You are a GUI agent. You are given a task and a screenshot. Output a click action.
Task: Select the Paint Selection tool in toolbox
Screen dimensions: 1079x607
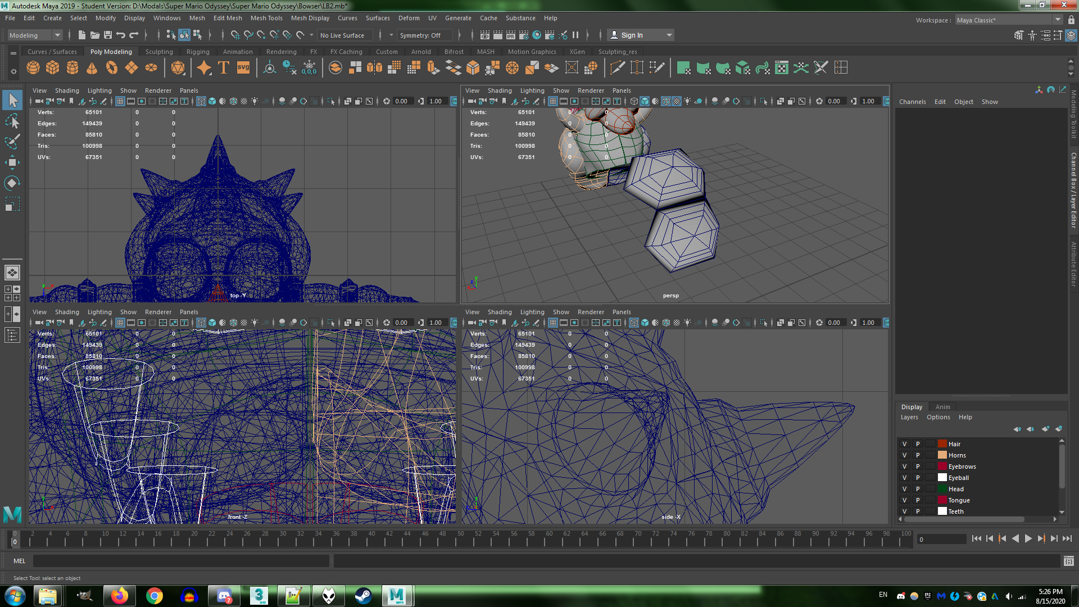tap(12, 141)
